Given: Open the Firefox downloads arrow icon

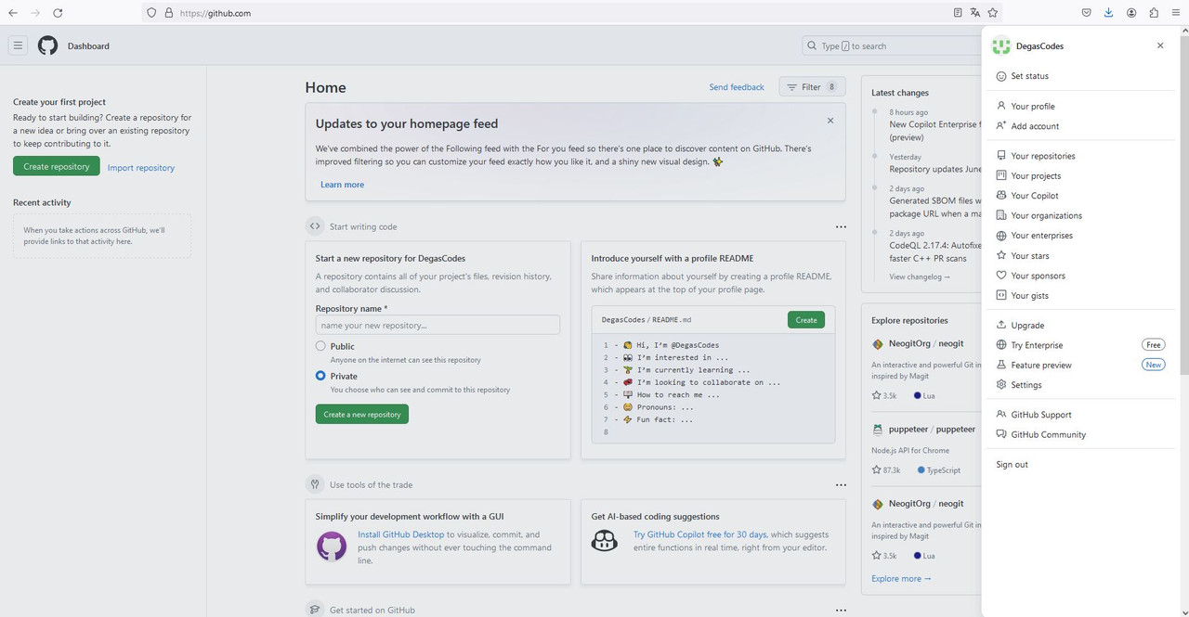Looking at the screenshot, I should 1109,13.
